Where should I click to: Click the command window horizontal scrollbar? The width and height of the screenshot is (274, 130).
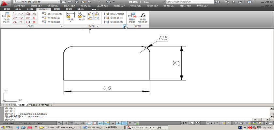point(261,120)
